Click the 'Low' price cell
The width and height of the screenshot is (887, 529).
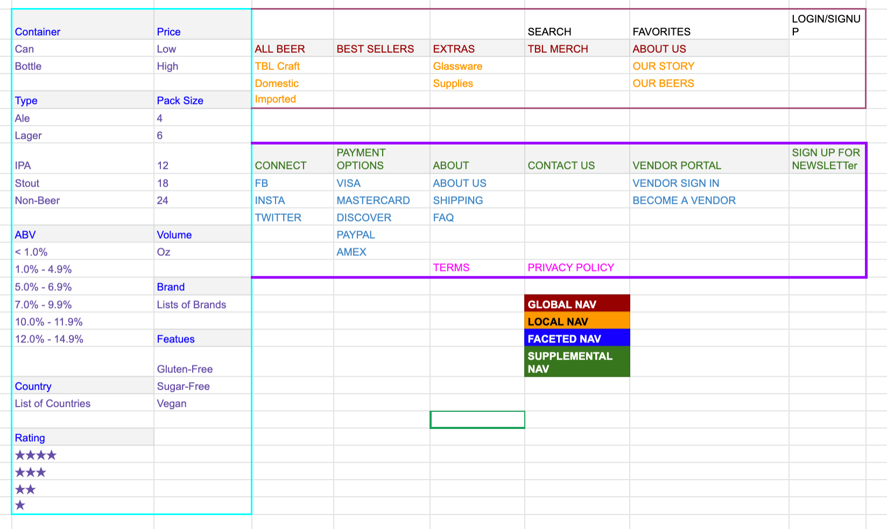point(202,48)
